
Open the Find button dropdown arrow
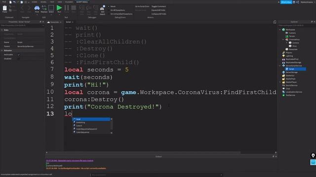[x=37, y=14]
